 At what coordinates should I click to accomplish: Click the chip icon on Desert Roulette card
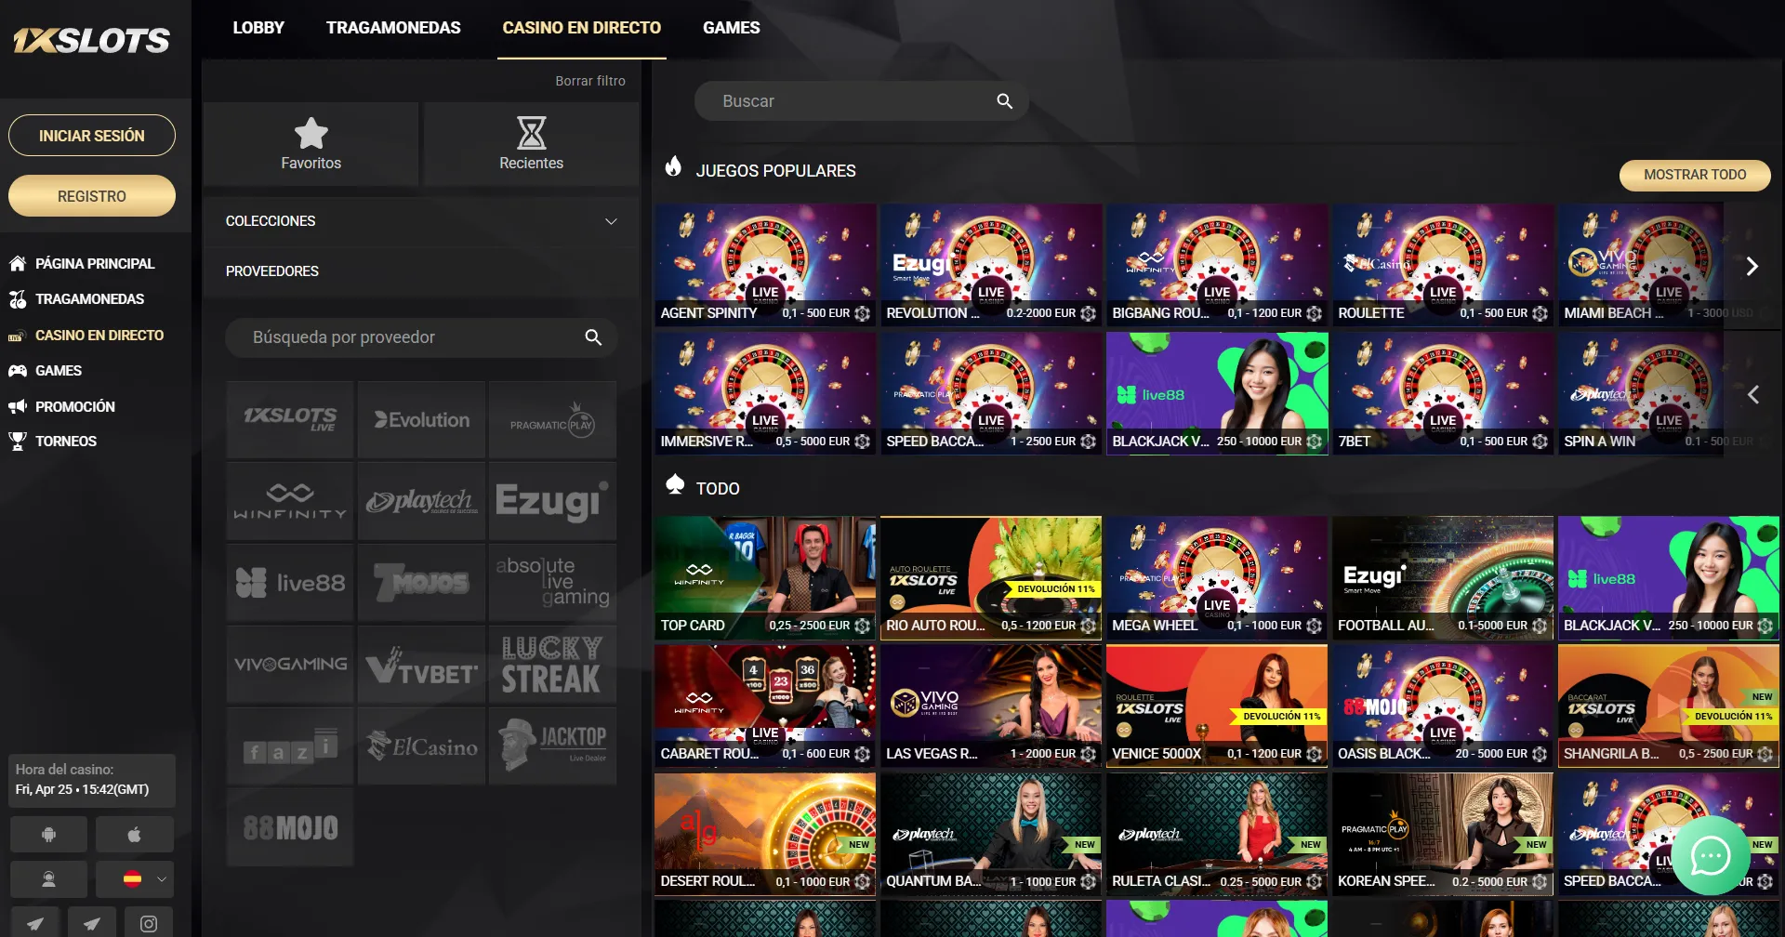[862, 881]
